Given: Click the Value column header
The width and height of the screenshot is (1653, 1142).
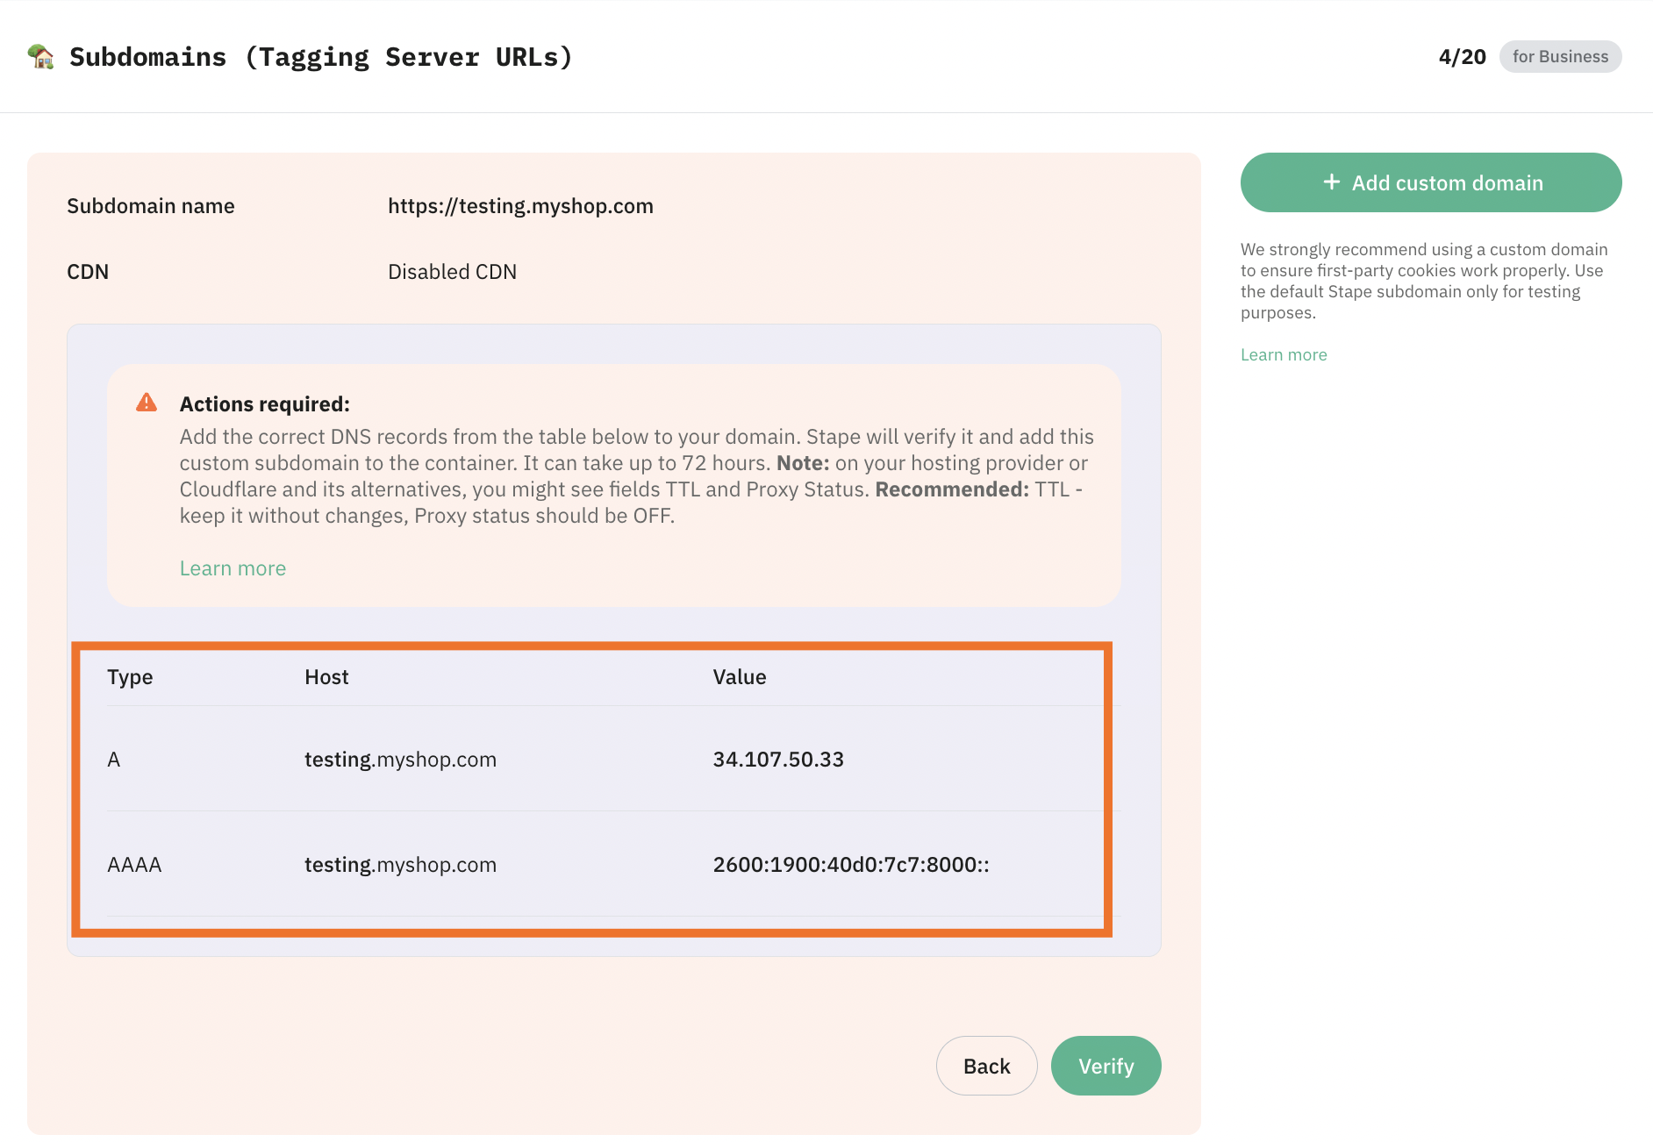Looking at the screenshot, I should (739, 677).
